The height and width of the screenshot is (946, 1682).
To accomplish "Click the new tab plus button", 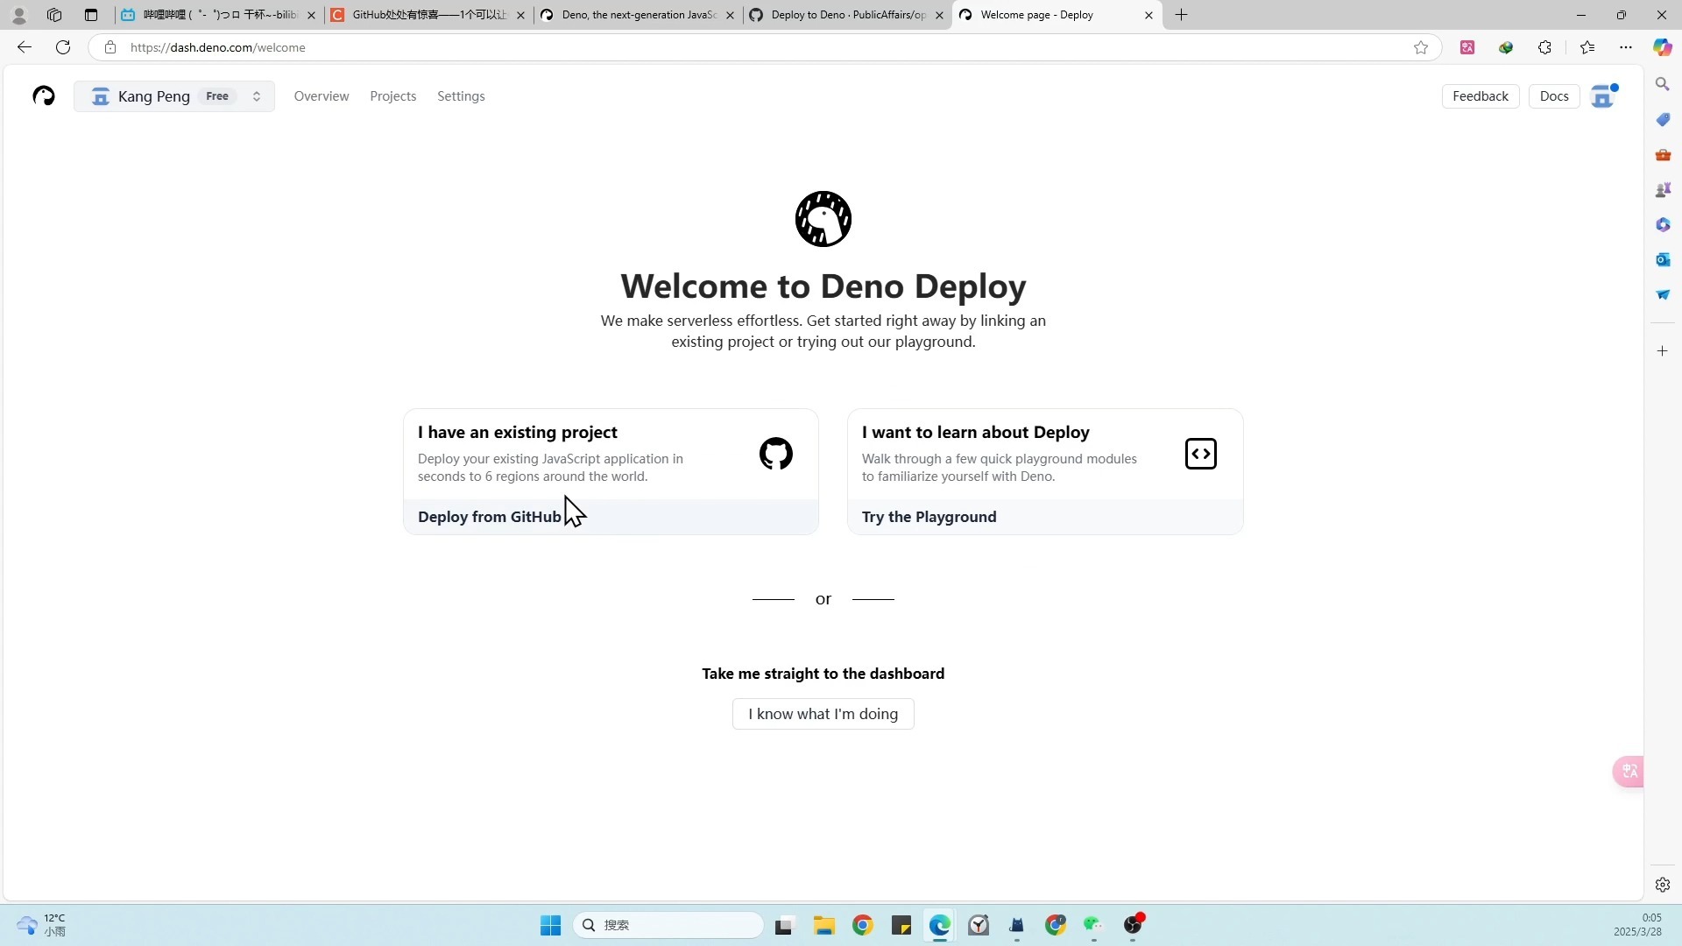I will pyautogui.click(x=1181, y=15).
